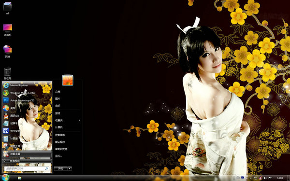Show hidden tray icons arrow
This screenshot has width=290, height=181.
[x=250, y=178]
